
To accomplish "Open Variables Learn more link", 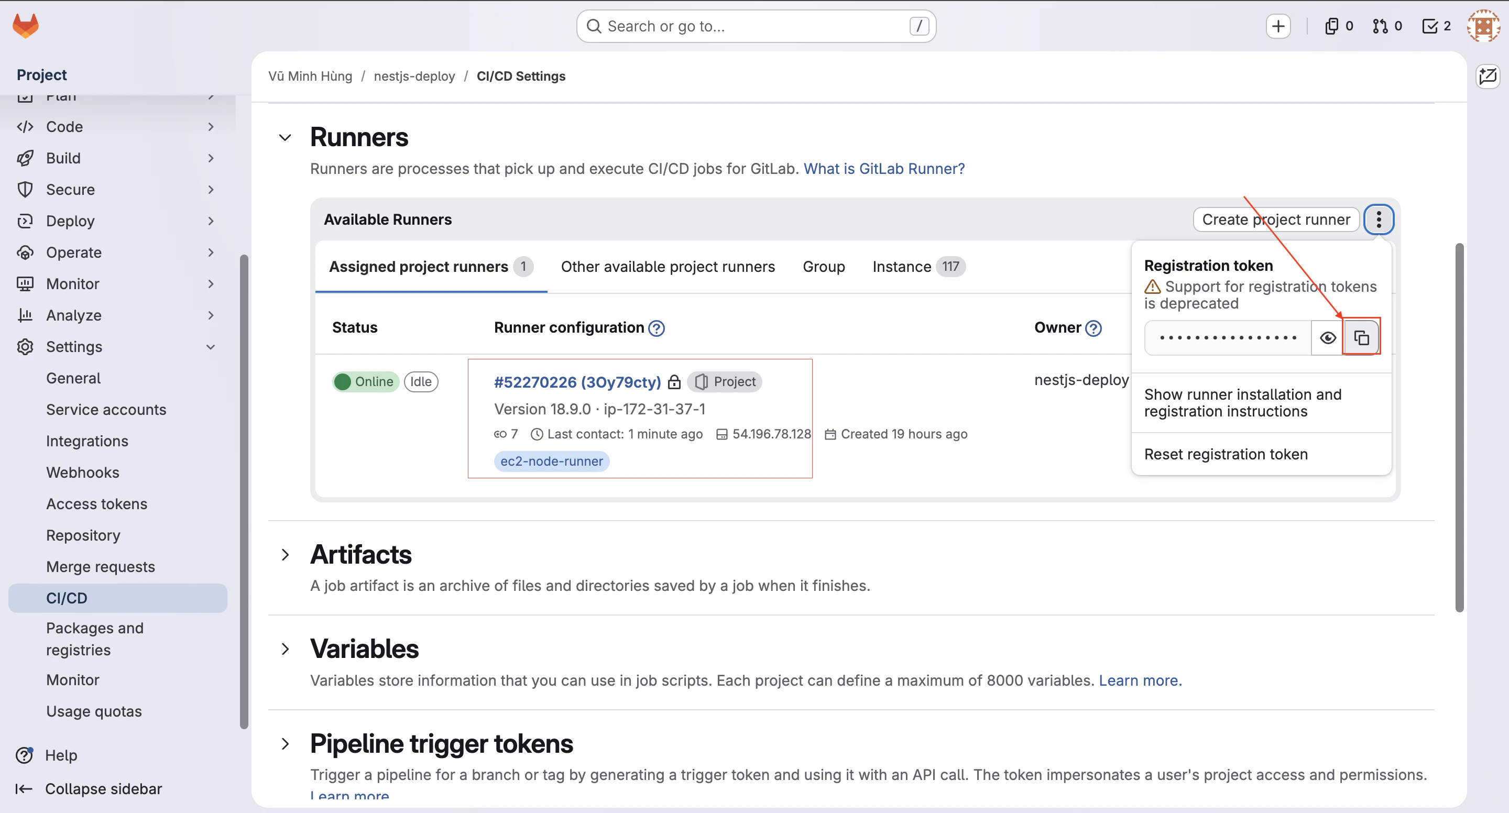I will pos(1140,680).
